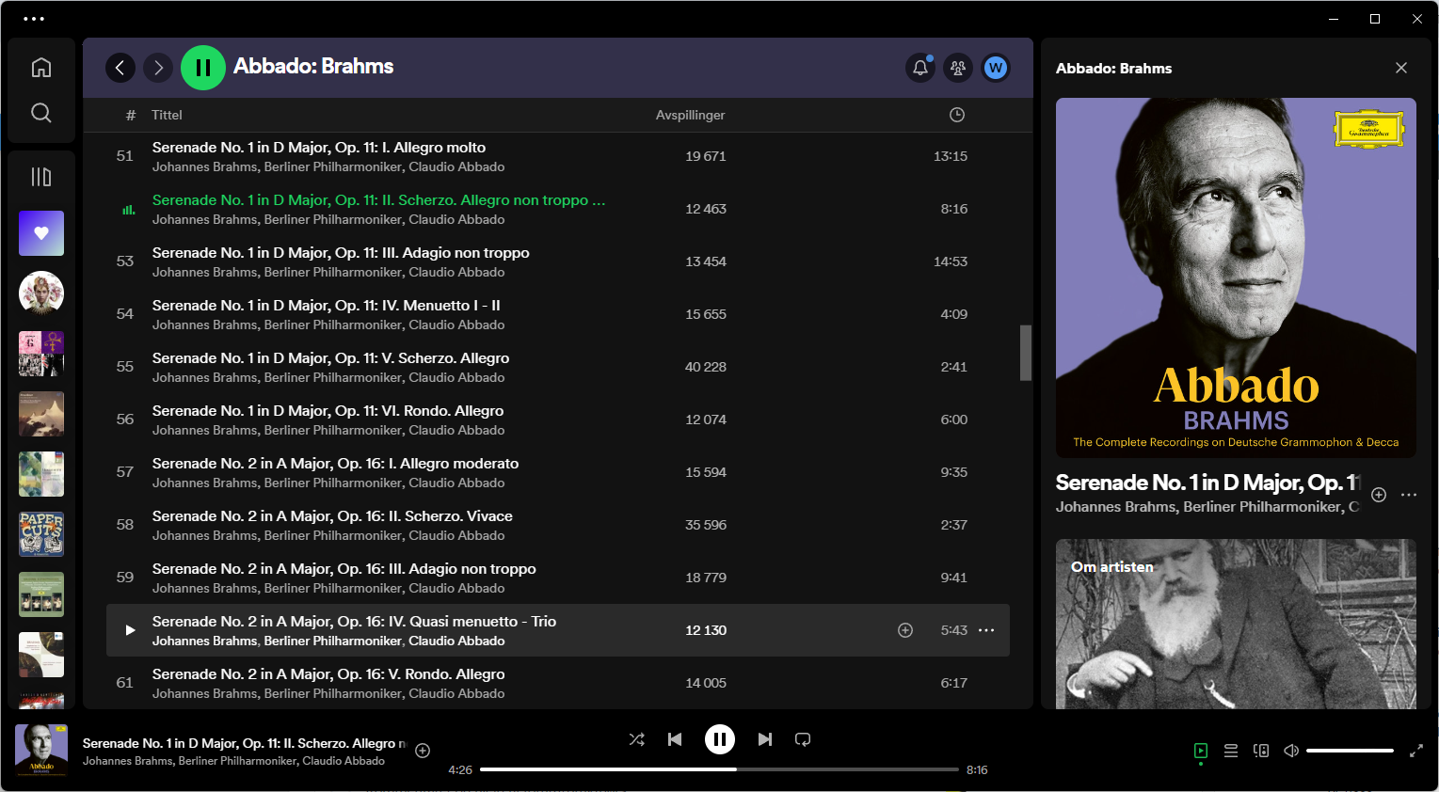Open the playback queue
The width and height of the screenshot is (1439, 792).
(x=1231, y=751)
